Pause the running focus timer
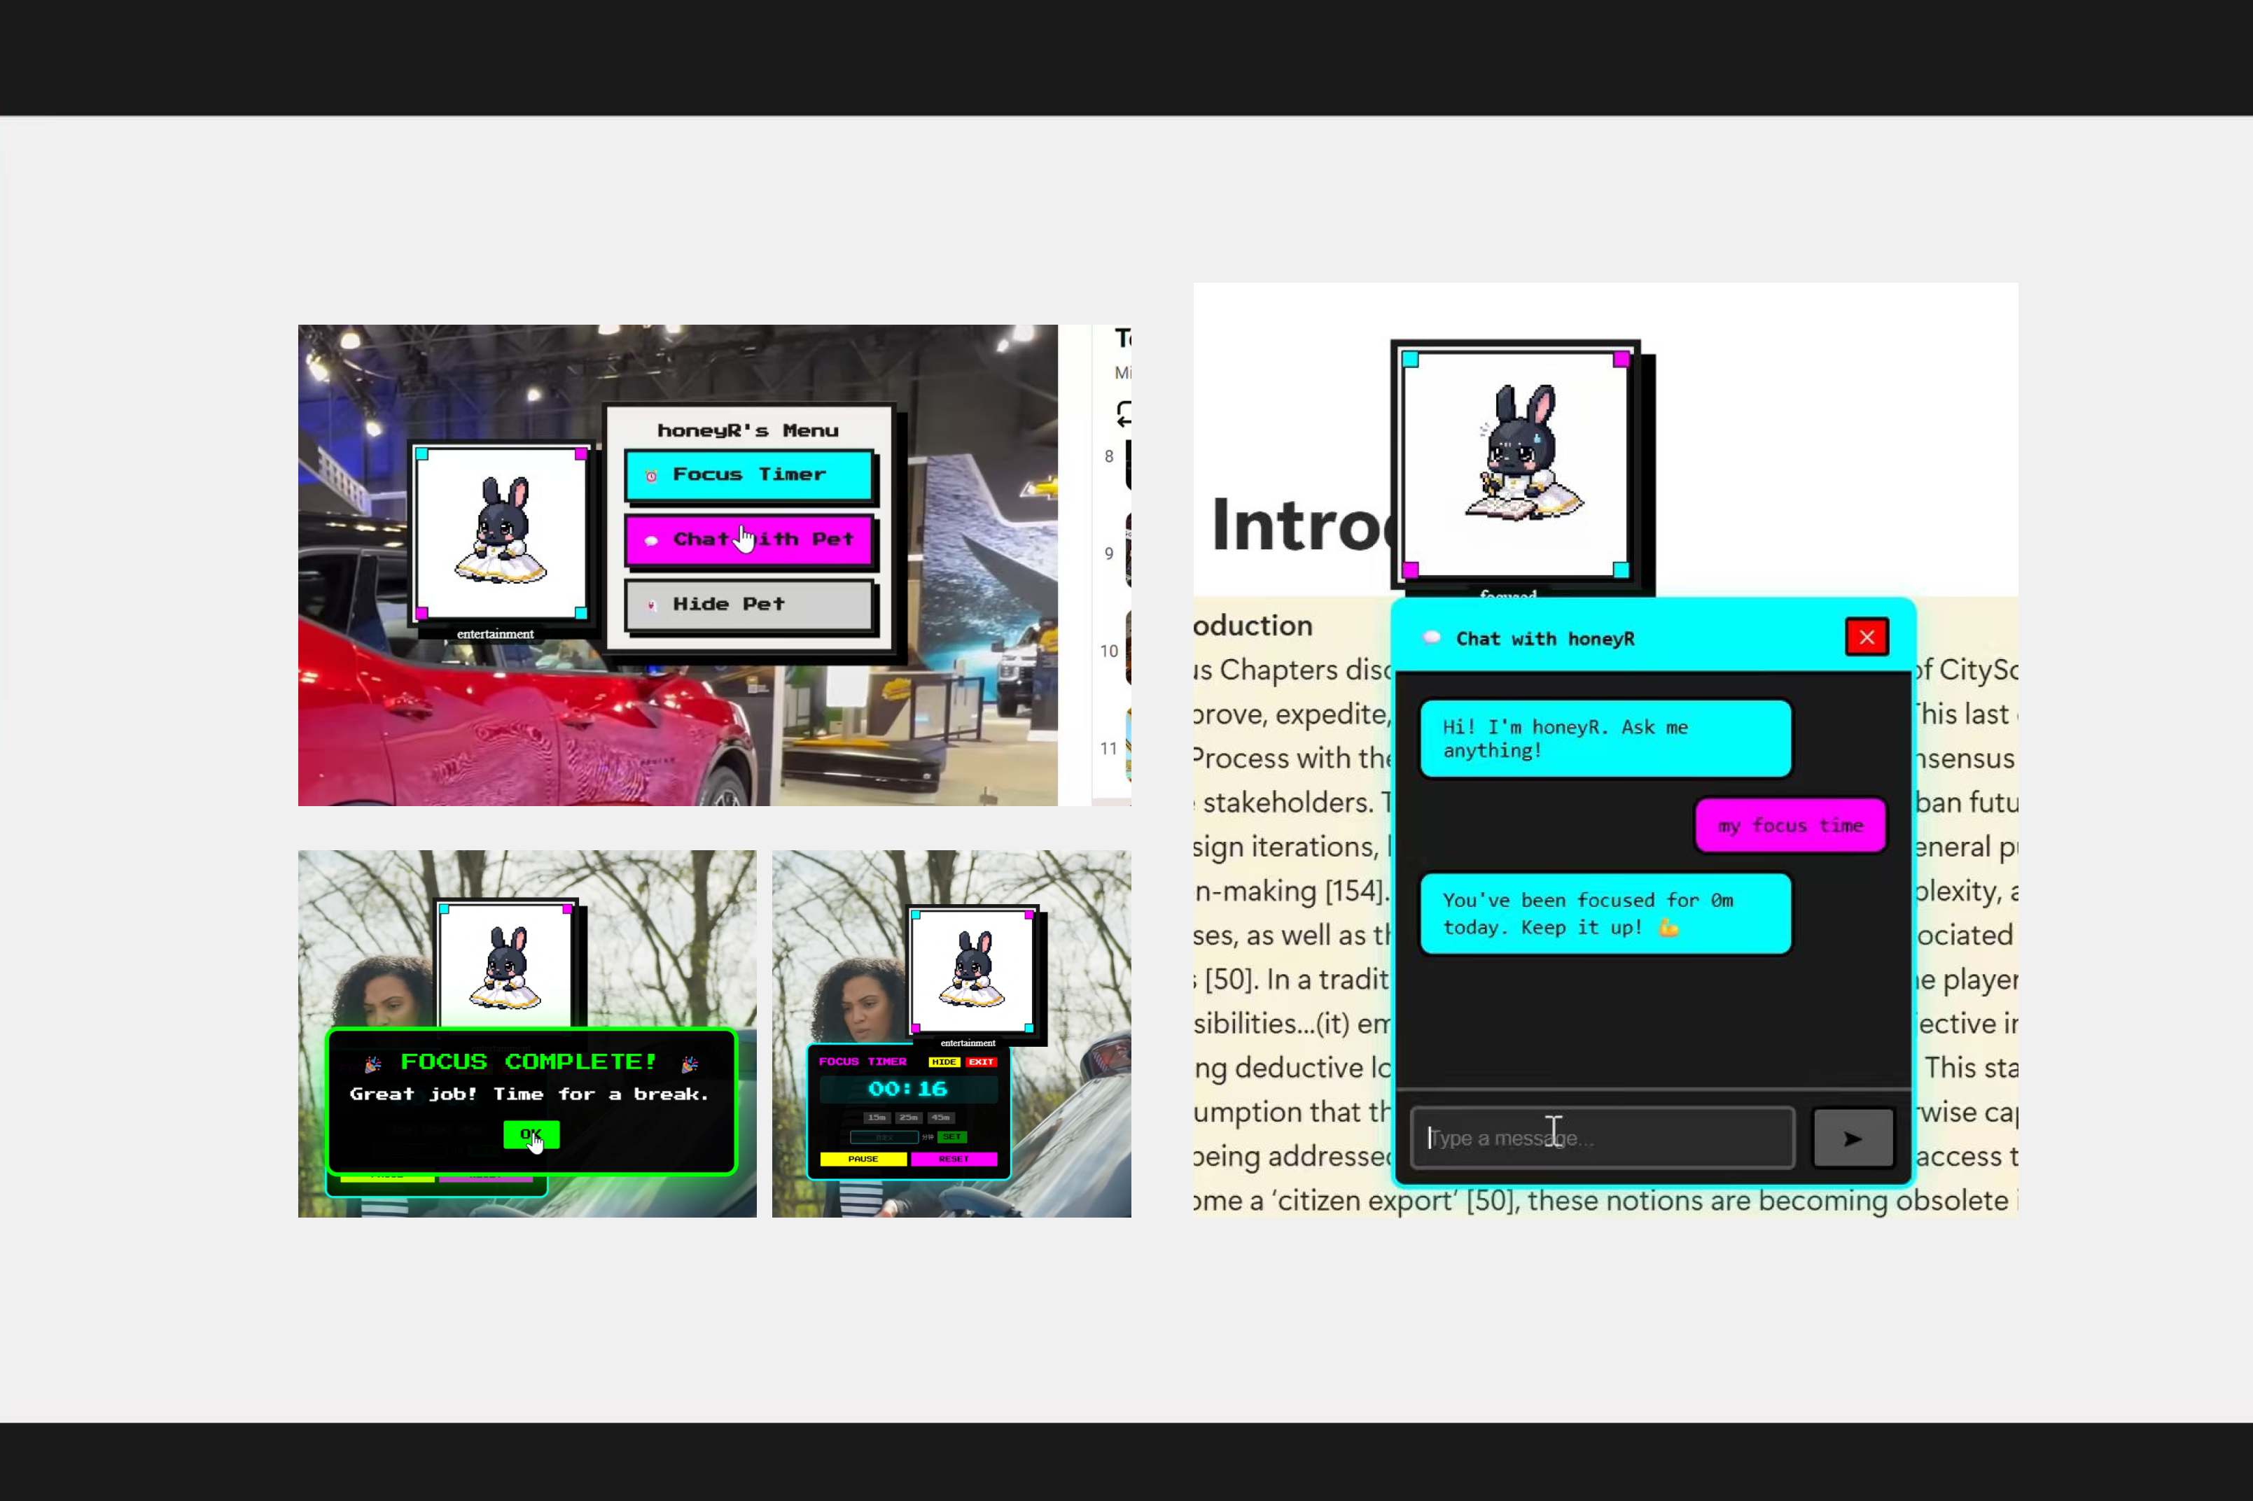 coord(863,1160)
